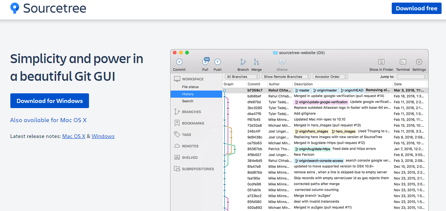
Task: Click the Pull toolbar icon
Action: click(x=205, y=62)
